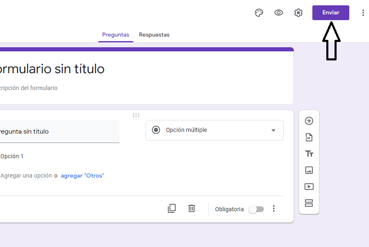This screenshot has height=247, width=369.
Task: Open the top-right three-dot more menu
Action: click(x=363, y=13)
